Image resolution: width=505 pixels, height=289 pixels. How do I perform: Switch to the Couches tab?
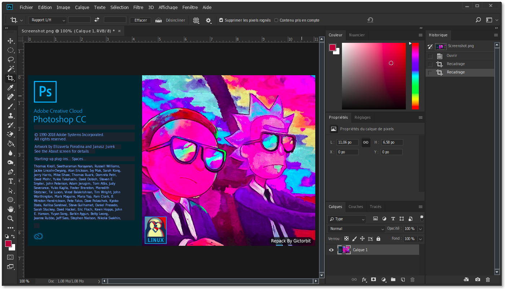(356, 207)
